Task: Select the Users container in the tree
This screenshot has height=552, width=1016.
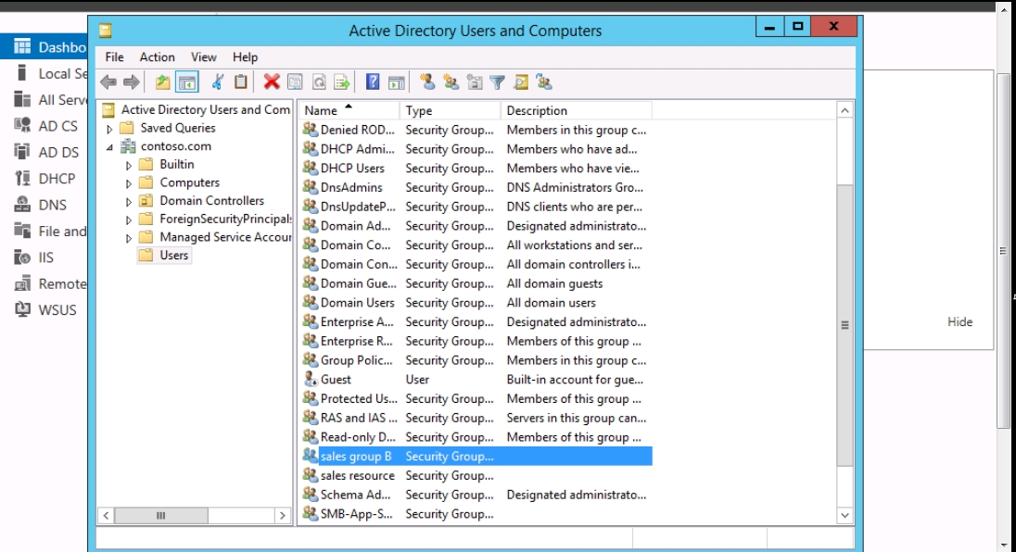Action: tap(173, 255)
